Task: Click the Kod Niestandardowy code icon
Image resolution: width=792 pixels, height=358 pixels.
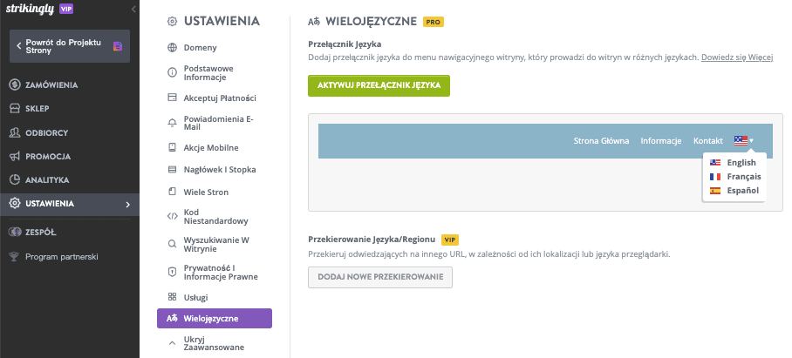Action: tap(172, 216)
